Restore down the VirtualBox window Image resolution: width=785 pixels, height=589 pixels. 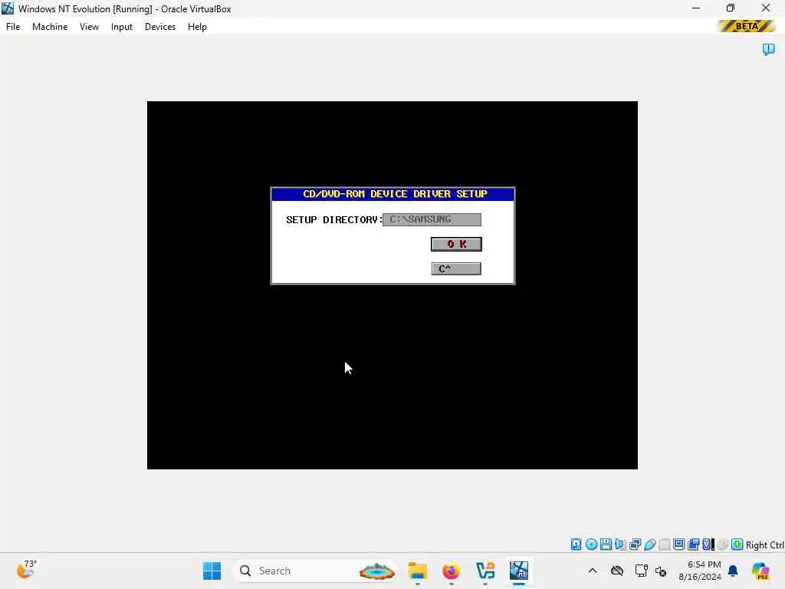click(x=731, y=8)
